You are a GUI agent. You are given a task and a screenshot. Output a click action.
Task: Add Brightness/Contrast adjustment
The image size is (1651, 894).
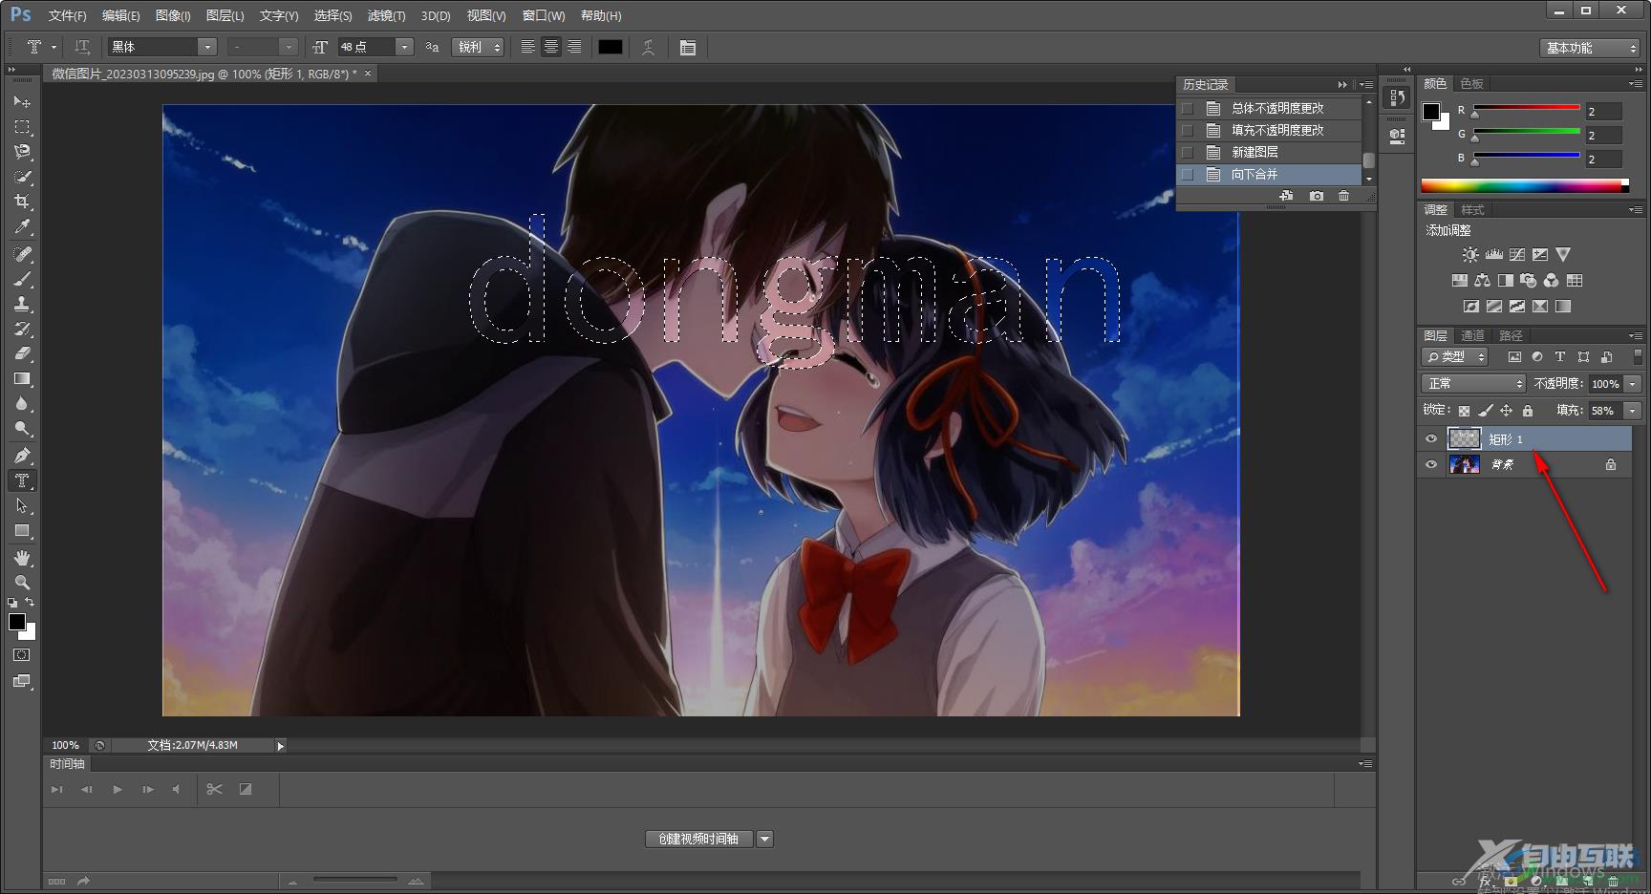pos(1470,255)
